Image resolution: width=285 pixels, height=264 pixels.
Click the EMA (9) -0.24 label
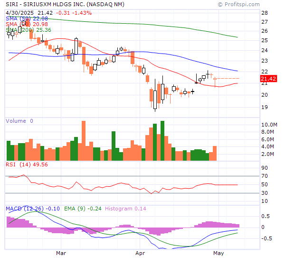[x=83, y=209]
